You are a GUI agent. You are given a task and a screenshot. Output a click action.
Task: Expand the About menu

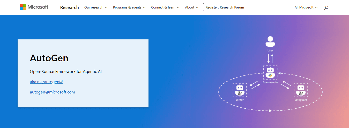192,7
